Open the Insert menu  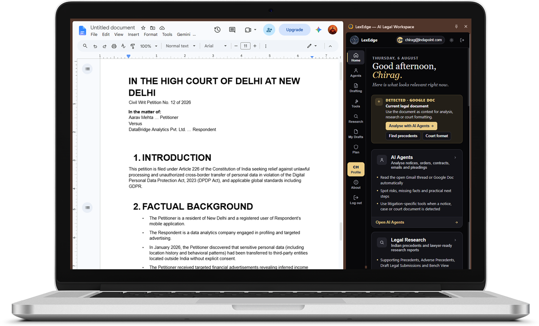click(133, 35)
